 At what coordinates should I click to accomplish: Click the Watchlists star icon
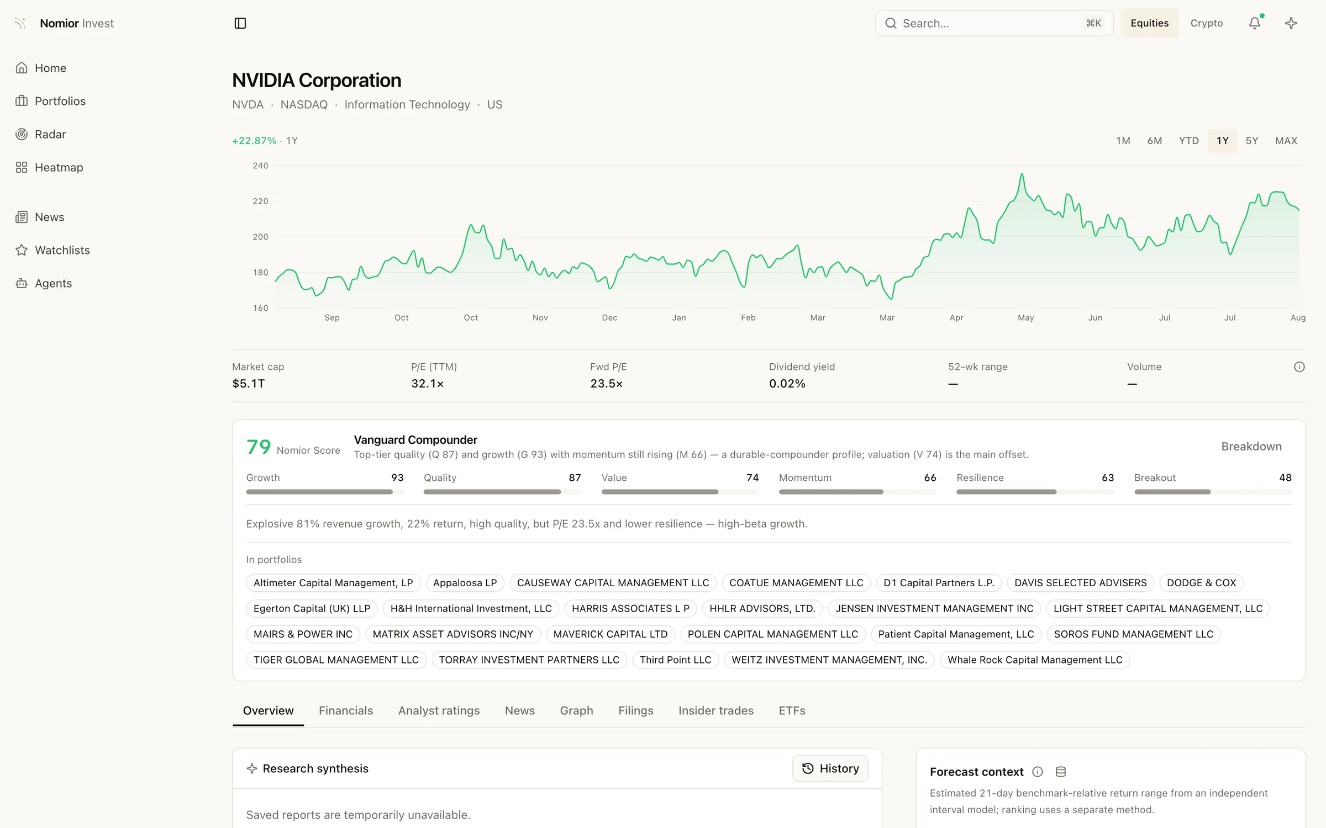pyautogui.click(x=22, y=250)
